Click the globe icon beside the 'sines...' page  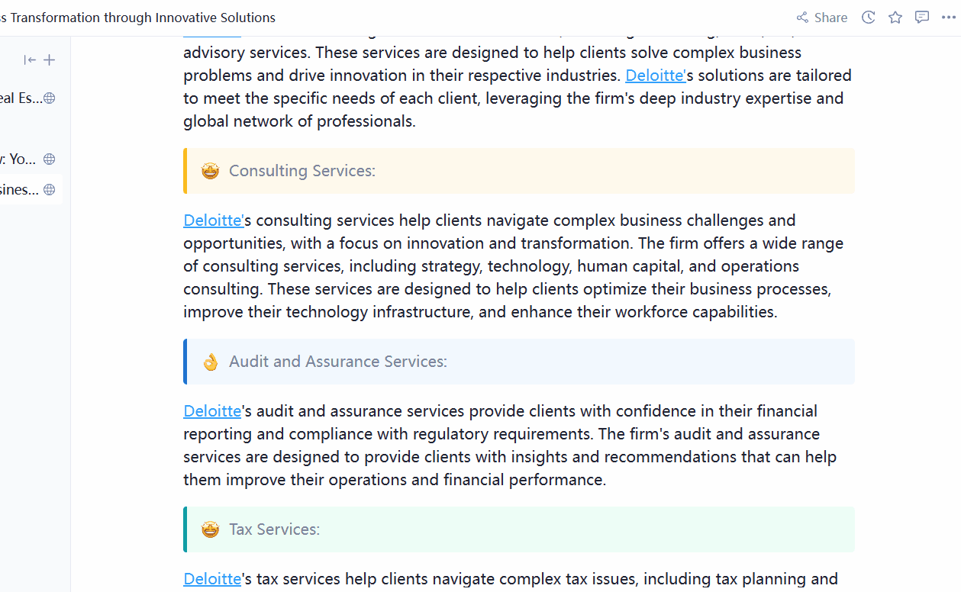click(50, 190)
